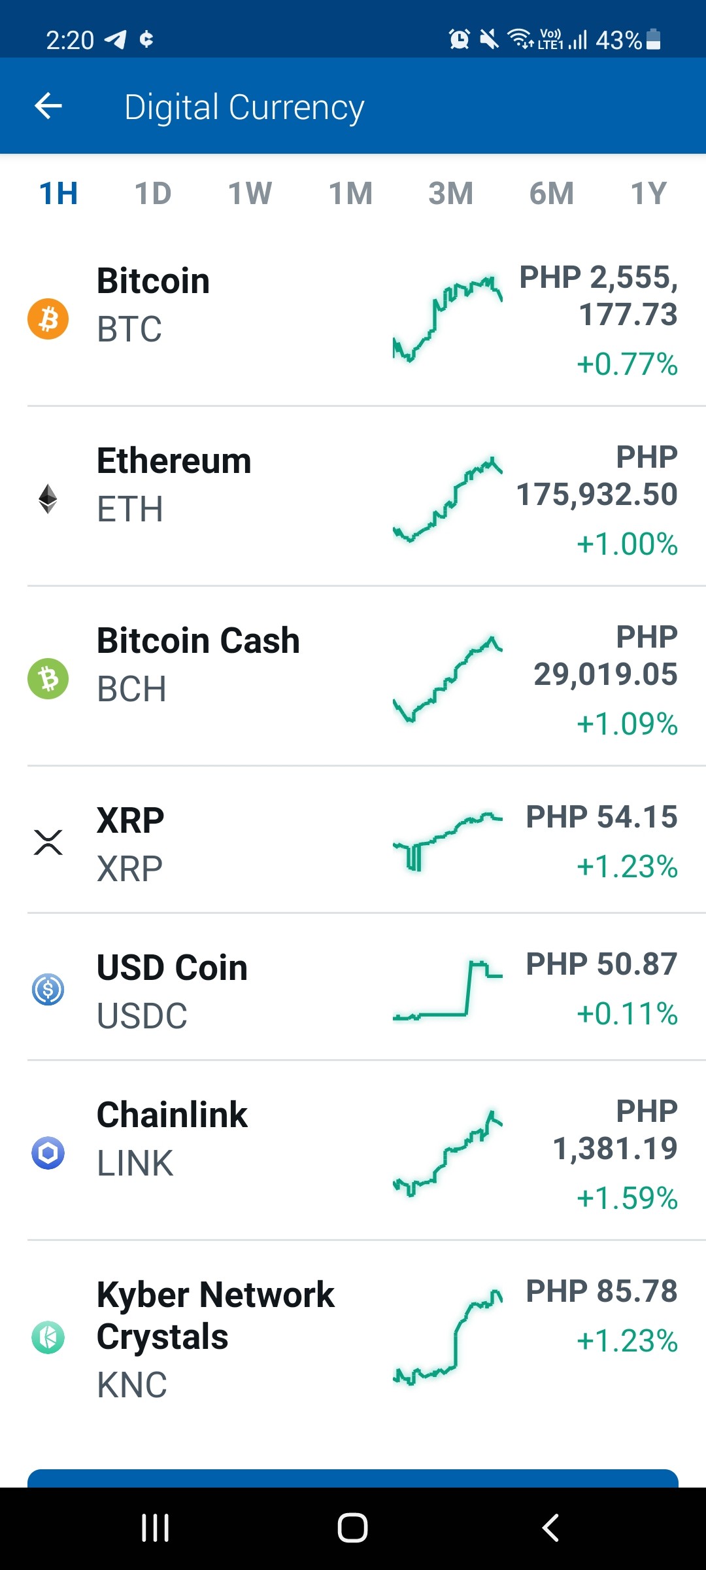Tap the Chainlink hexagon icon
706x1570 pixels.
(x=48, y=1153)
